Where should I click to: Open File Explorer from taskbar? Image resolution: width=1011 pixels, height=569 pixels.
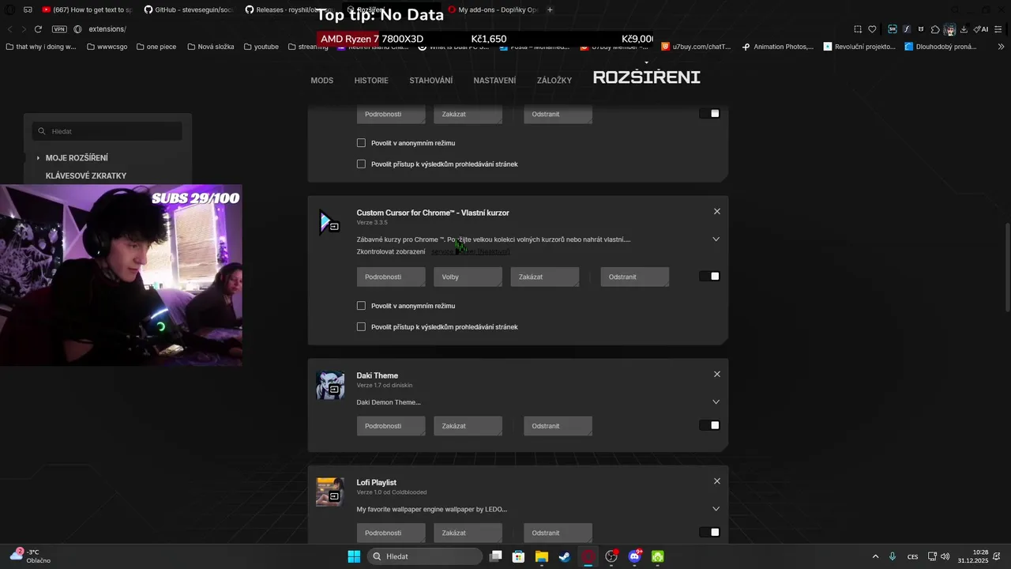pos(542,556)
